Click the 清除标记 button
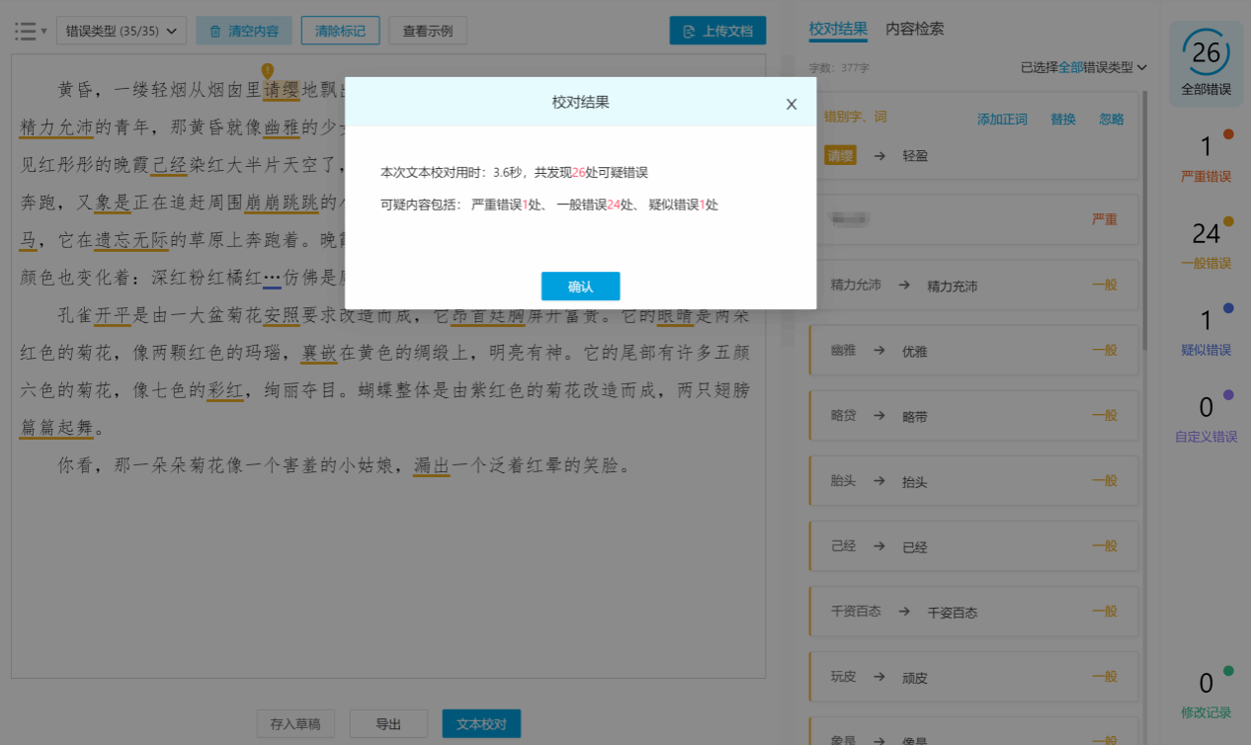Image resolution: width=1251 pixels, height=745 pixels. 340,31
